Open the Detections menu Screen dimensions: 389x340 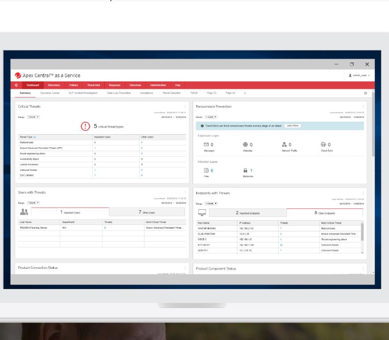(x=135, y=85)
